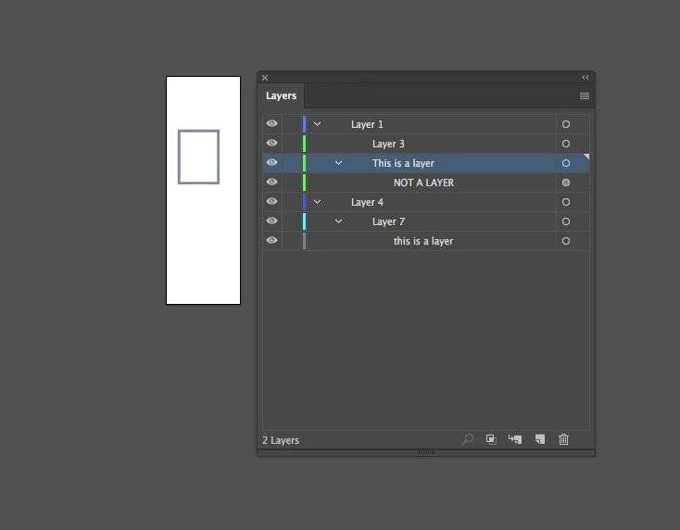Click target circle for Layer 7

(x=566, y=221)
